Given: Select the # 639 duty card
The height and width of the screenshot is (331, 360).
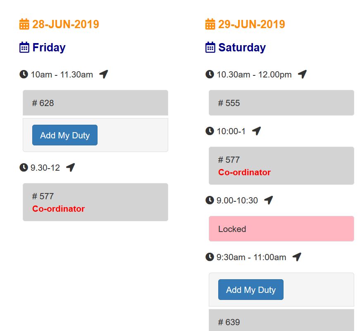Looking at the screenshot, I should click(x=281, y=321).
